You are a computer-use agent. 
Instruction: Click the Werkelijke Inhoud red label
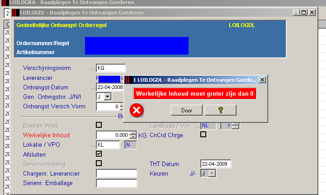(x=46, y=135)
